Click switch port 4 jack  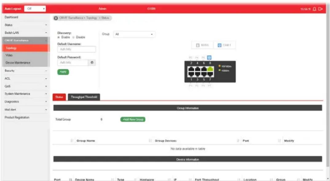tap(197, 69)
